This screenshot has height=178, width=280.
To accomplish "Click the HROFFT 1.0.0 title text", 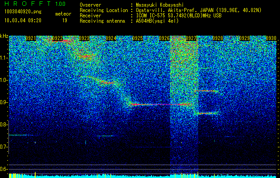I will click(35, 4).
